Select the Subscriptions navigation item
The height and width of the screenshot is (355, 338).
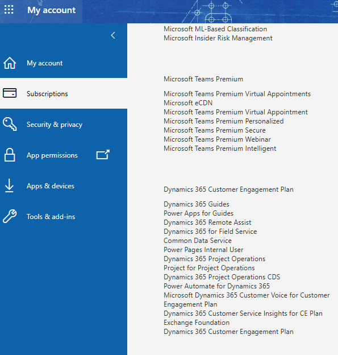64,93
